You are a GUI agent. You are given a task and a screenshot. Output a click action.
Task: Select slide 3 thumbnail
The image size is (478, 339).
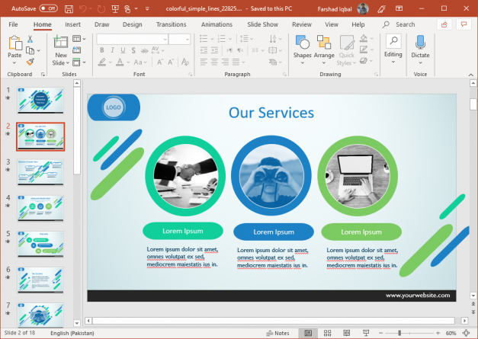click(40, 172)
